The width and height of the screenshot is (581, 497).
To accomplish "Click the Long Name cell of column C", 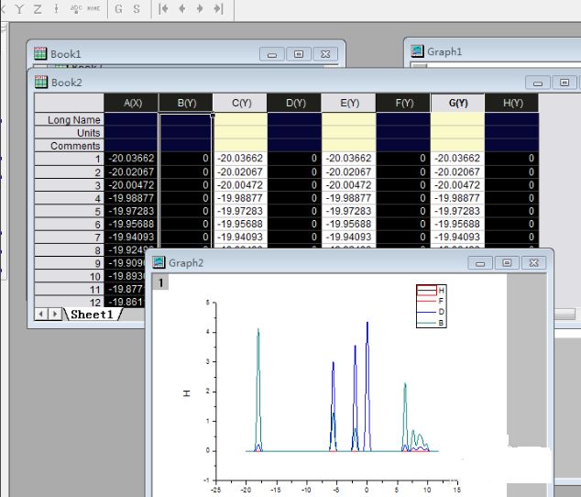I will 240,119.
